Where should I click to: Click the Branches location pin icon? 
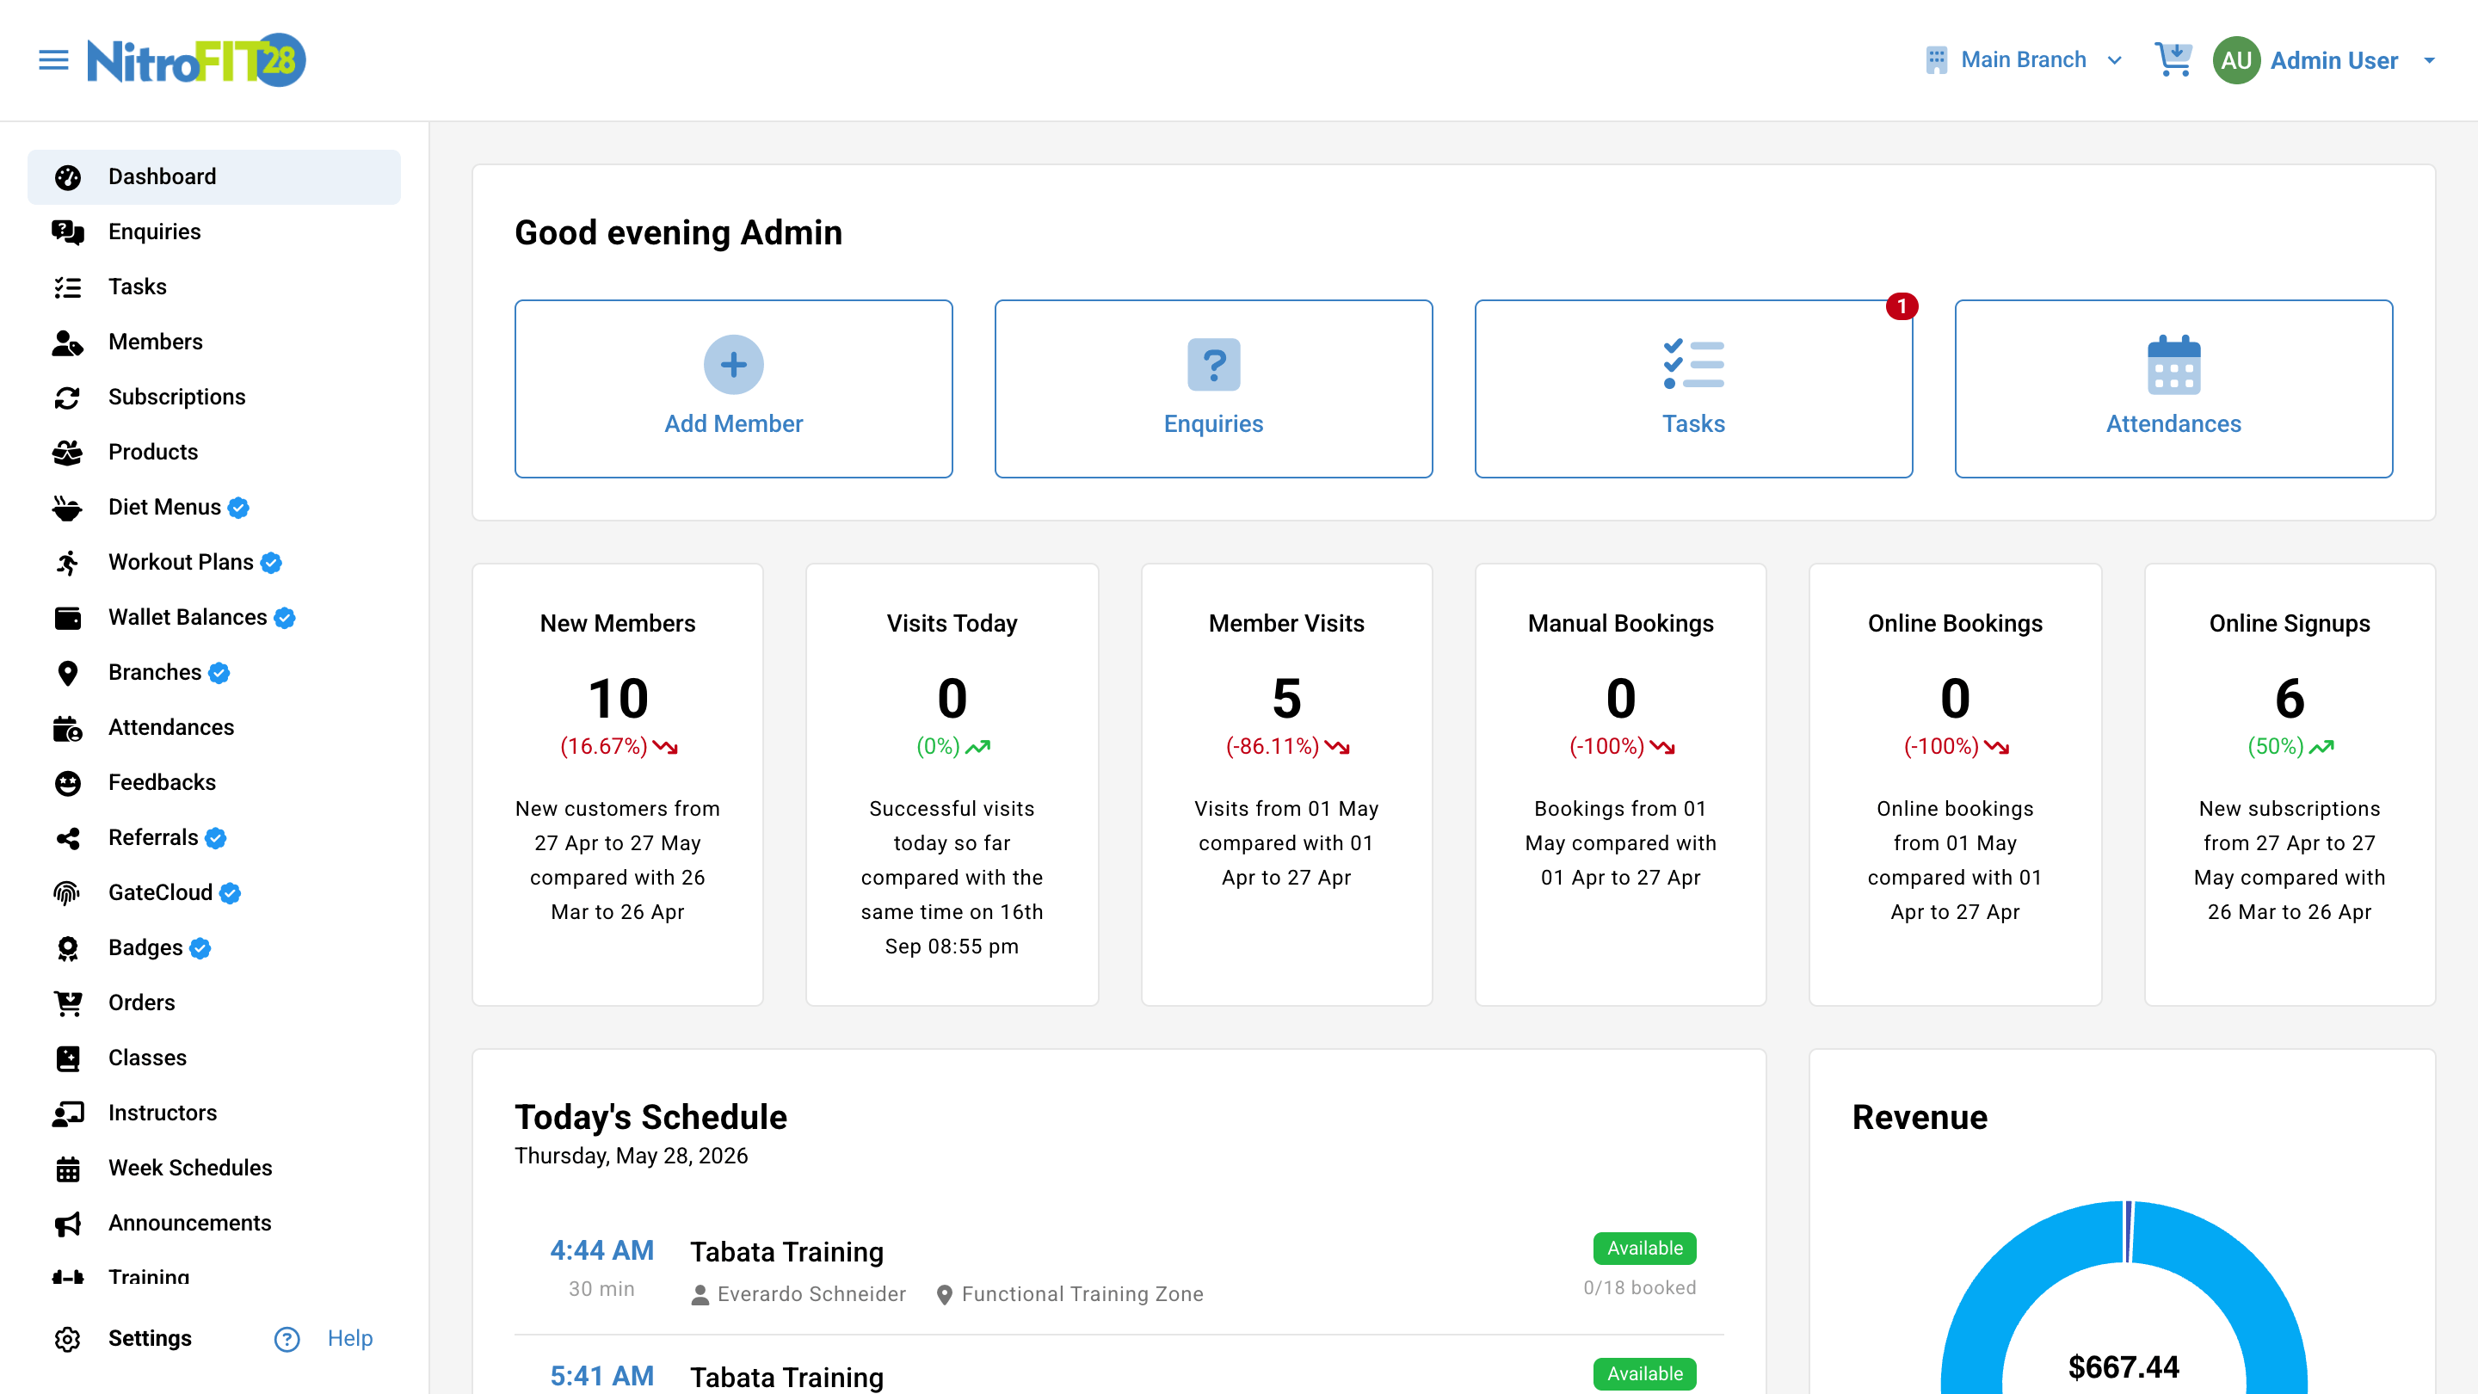coord(67,672)
